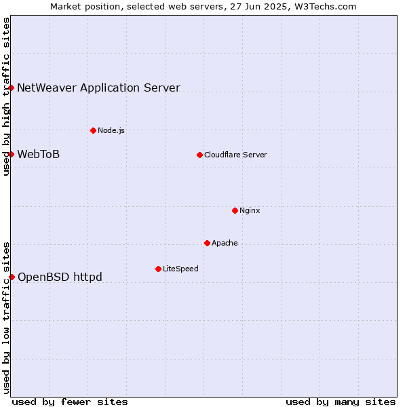Select the 'OpenBSD httpd' label text
The height and width of the screenshot is (407, 407).
pyautogui.click(x=60, y=277)
